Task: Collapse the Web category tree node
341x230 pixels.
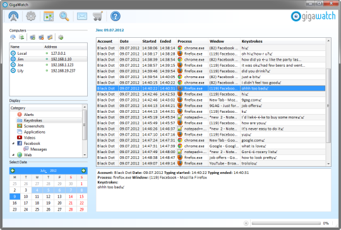Action: point(13,155)
